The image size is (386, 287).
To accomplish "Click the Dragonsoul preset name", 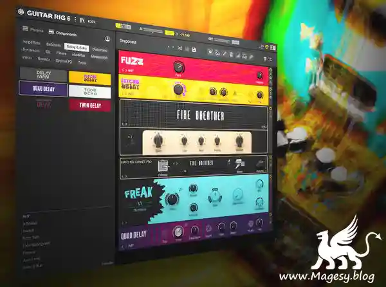I will (128, 41).
